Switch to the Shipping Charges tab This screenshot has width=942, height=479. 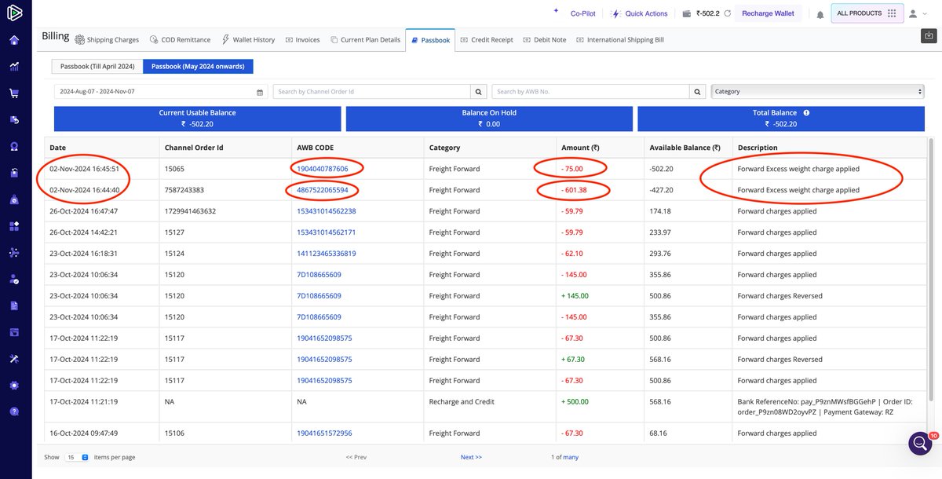[108, 40]
